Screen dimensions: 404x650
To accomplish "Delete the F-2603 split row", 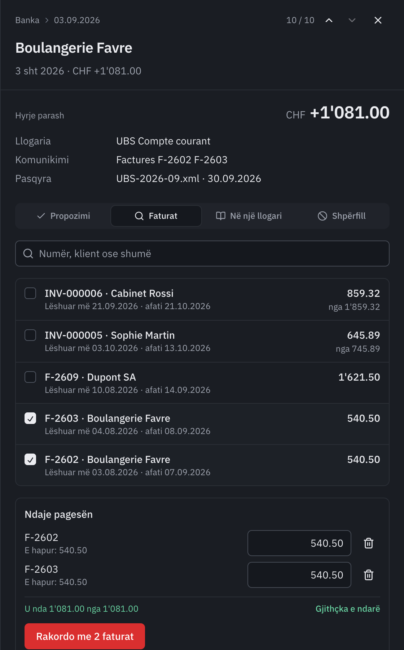I will pos(369,575).
